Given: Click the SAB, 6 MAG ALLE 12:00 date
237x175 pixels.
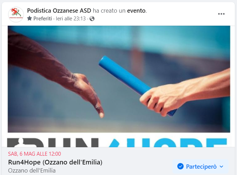Looking at the screenshot, I should [34, 154].
